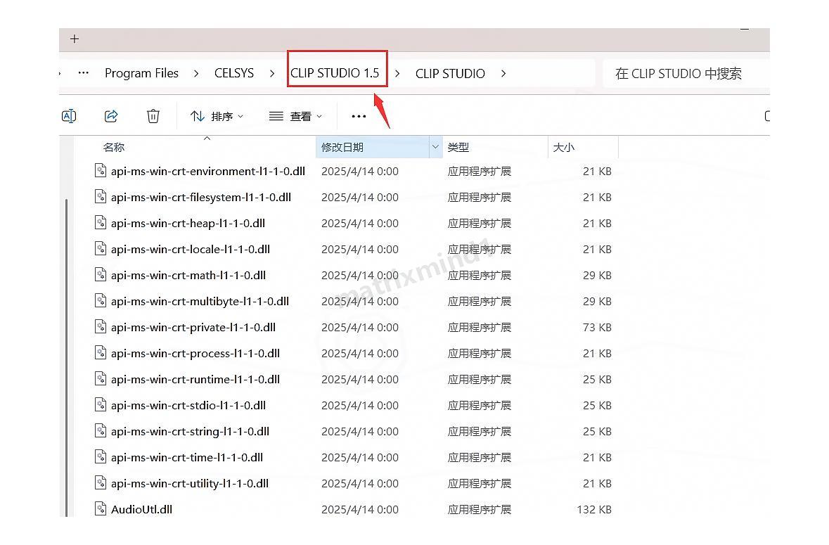Click the DLL icon beside api-ms-win-crt-multibyte

coord(101,300)
